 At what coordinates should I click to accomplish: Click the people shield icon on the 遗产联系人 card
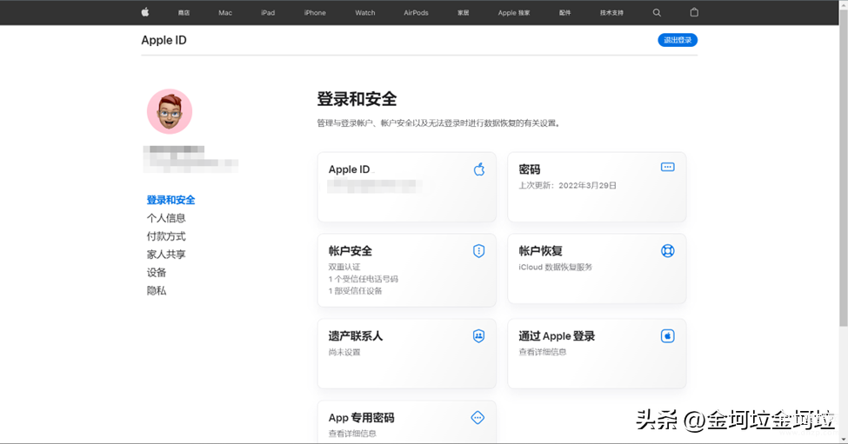[x=478, y=336]
